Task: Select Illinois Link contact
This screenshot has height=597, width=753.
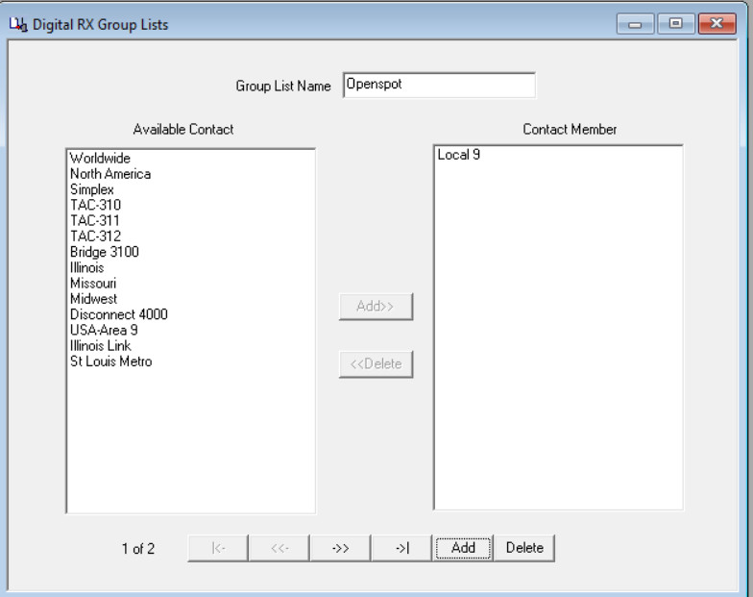Action: click(100, 346)
